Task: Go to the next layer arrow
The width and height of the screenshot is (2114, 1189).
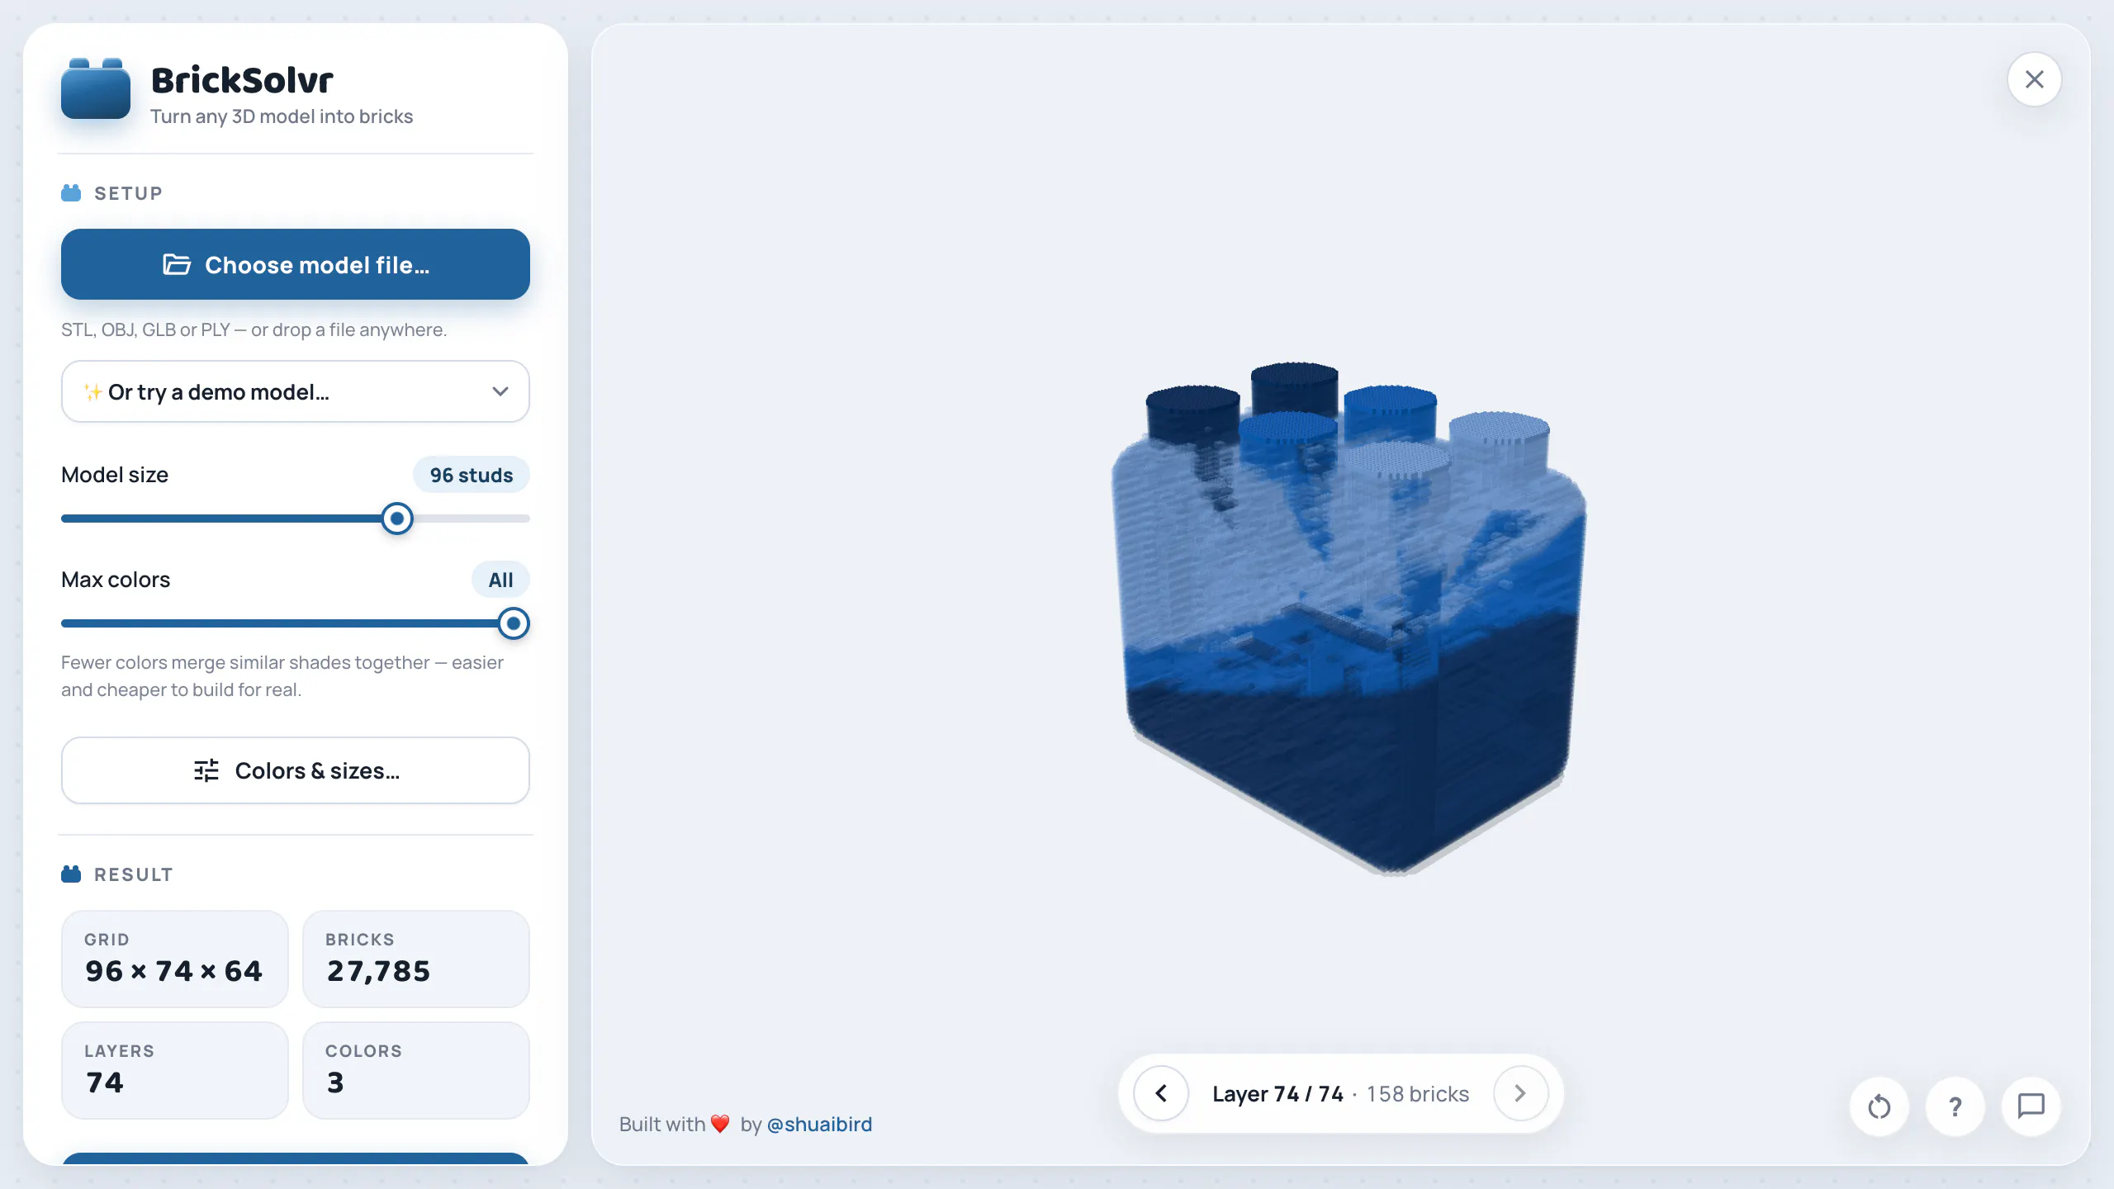Action: (x=1520, y=1093)
